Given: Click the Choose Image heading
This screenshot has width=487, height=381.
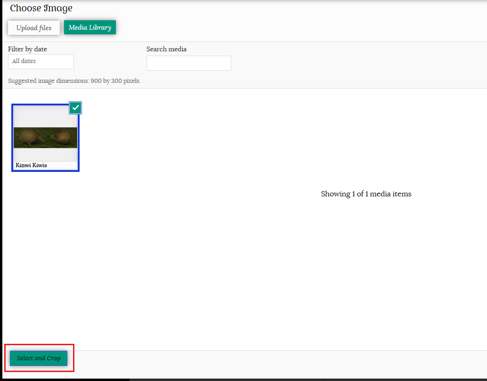Looking at the screenshot, I should click(x=41, y=8).
